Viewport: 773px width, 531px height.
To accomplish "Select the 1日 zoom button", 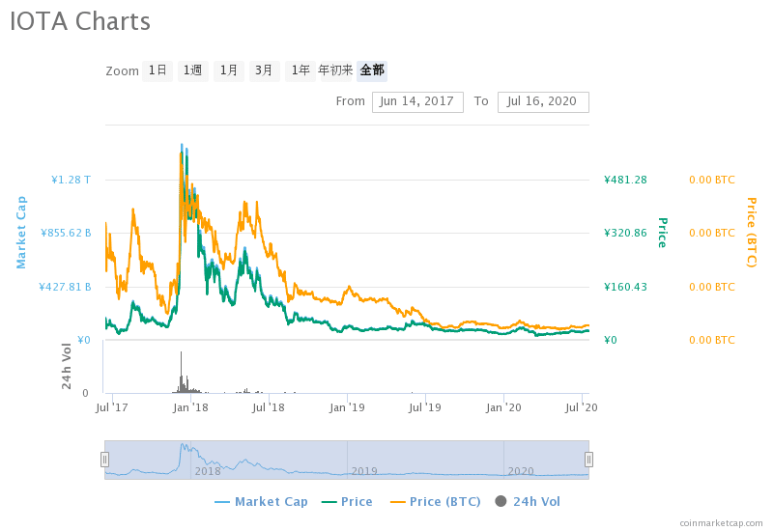I will tap(157, 70).
